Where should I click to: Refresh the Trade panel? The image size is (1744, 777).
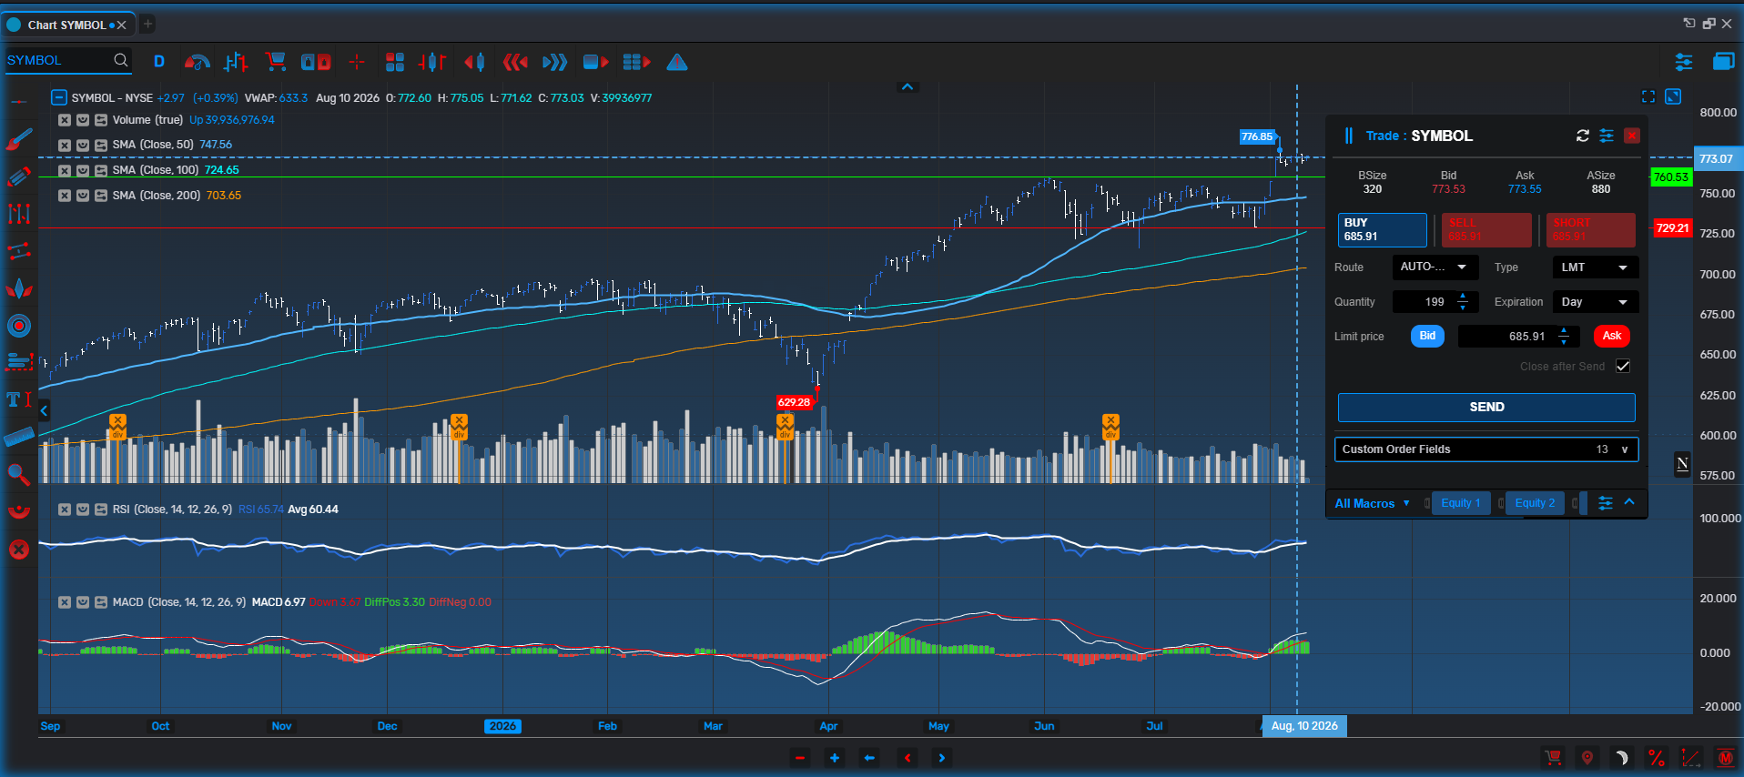1583,136
